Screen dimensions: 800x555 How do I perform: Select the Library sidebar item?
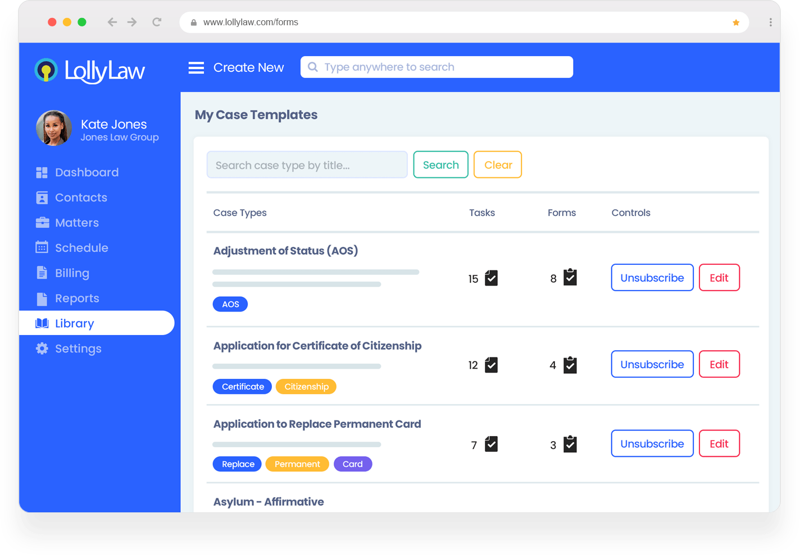[97, 323]
